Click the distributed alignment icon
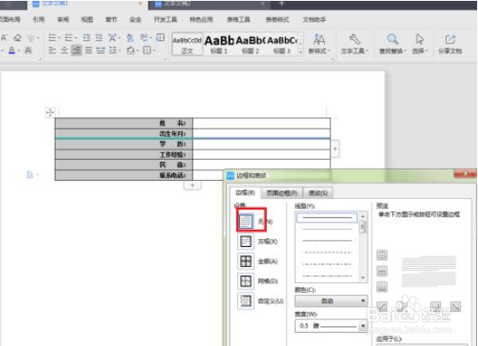Screen dimensions: 478x346 (101, 50)
